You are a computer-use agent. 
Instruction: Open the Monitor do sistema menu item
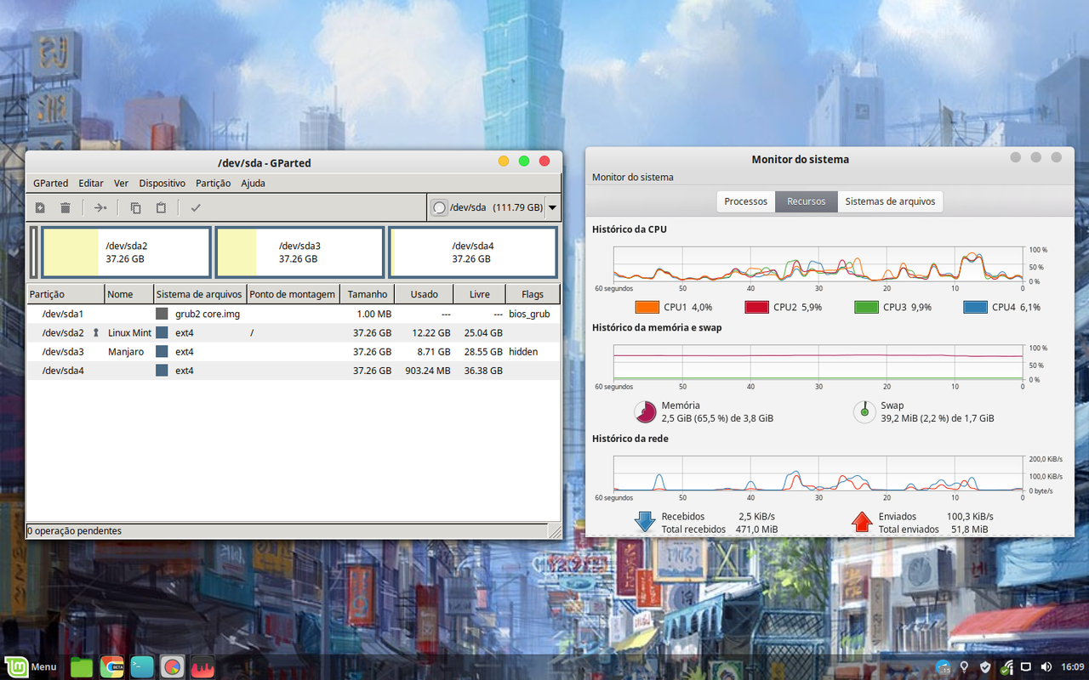(632, 177)
